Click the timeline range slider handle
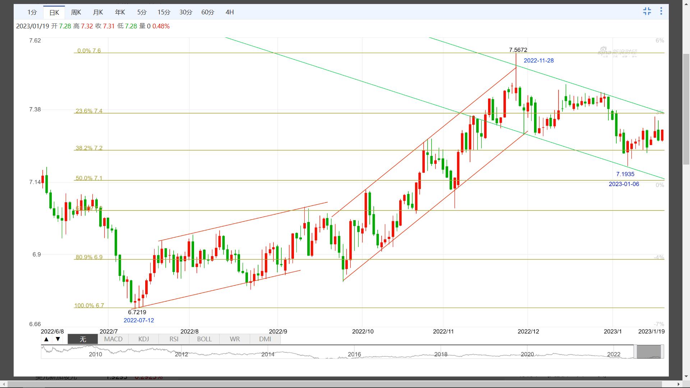This screenshot has height=388, width=690. (x=649, y=352)
